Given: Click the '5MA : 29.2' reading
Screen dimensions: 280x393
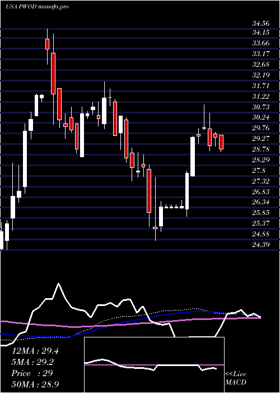Looking at the screenshot, I should (x=32, y=362).
